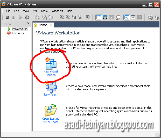Click the Quick Switch mode toolbar icon
Image resolution: width=161 pixels, height=138 pixels.
point(105,17)
